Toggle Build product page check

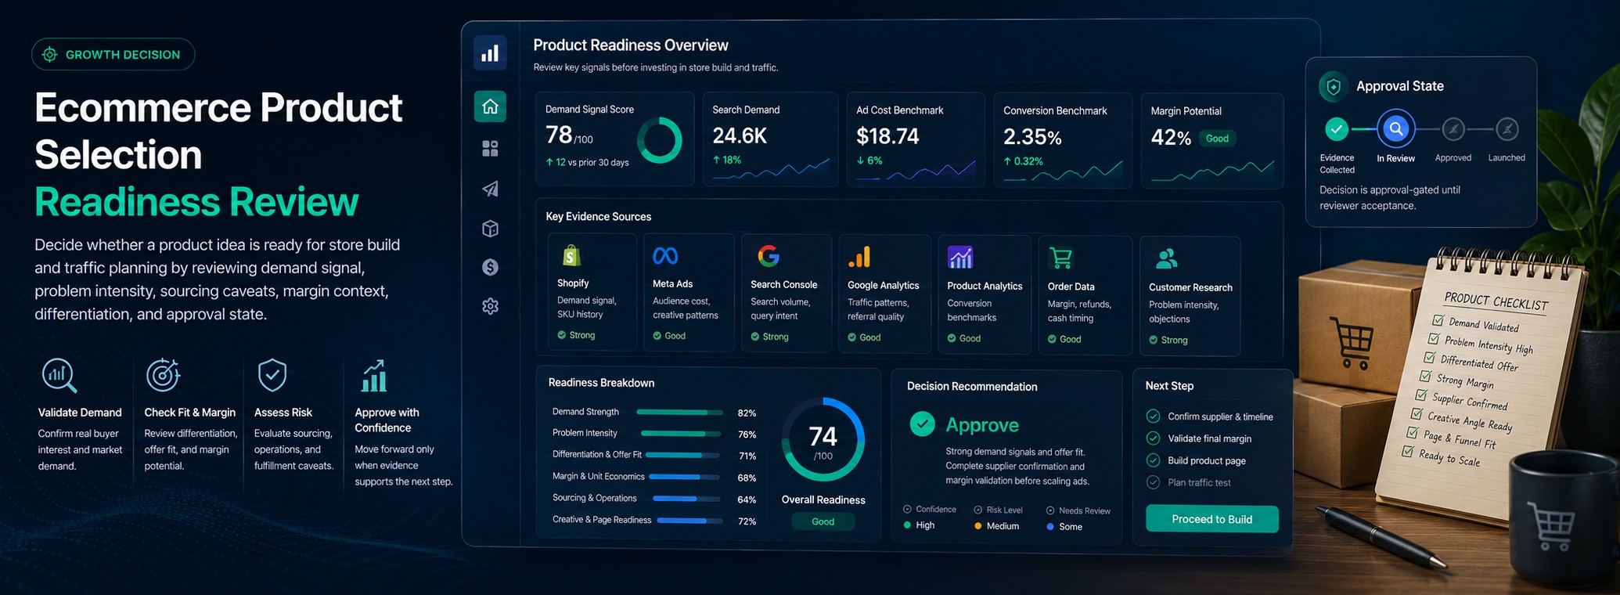(x=1153, y=460)
